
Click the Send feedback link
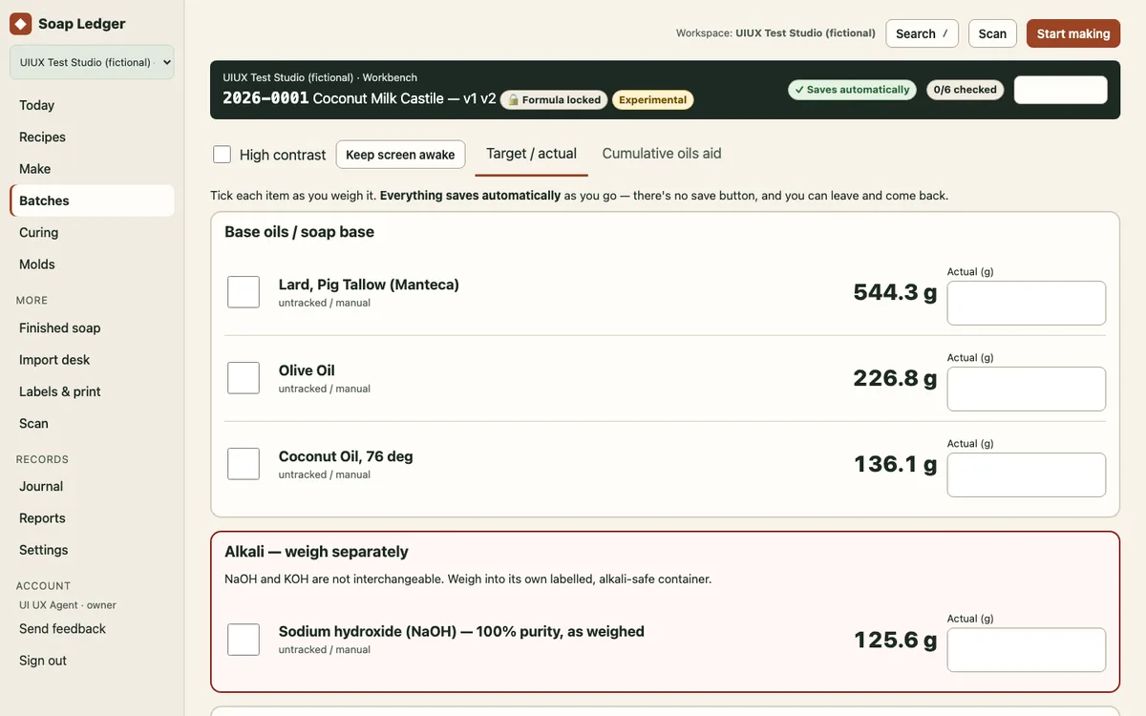pos(92,629)
